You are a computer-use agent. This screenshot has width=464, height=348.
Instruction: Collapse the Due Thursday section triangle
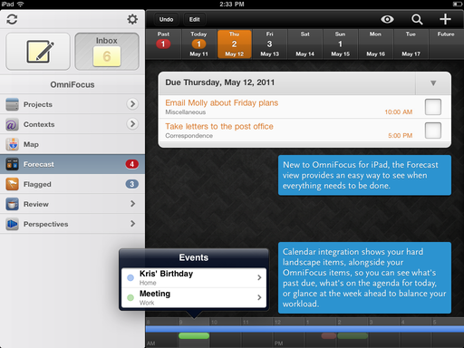433,83
